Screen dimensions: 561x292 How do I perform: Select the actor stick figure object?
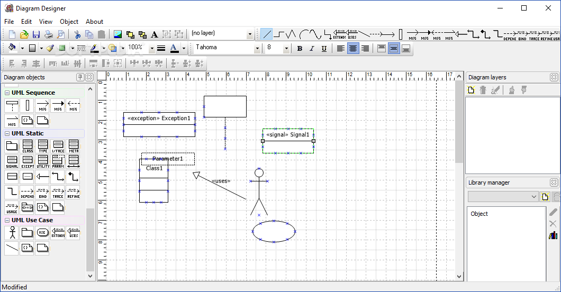(12, 233)
